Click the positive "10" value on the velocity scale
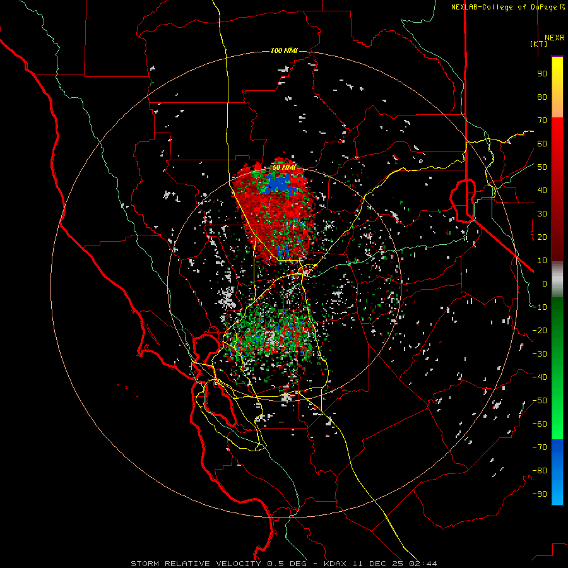Viewport: 568px width, 568px height. [x=542, y=261]
